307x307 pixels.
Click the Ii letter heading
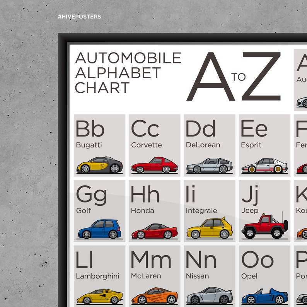pyautogui.click(x=191, y=194)
